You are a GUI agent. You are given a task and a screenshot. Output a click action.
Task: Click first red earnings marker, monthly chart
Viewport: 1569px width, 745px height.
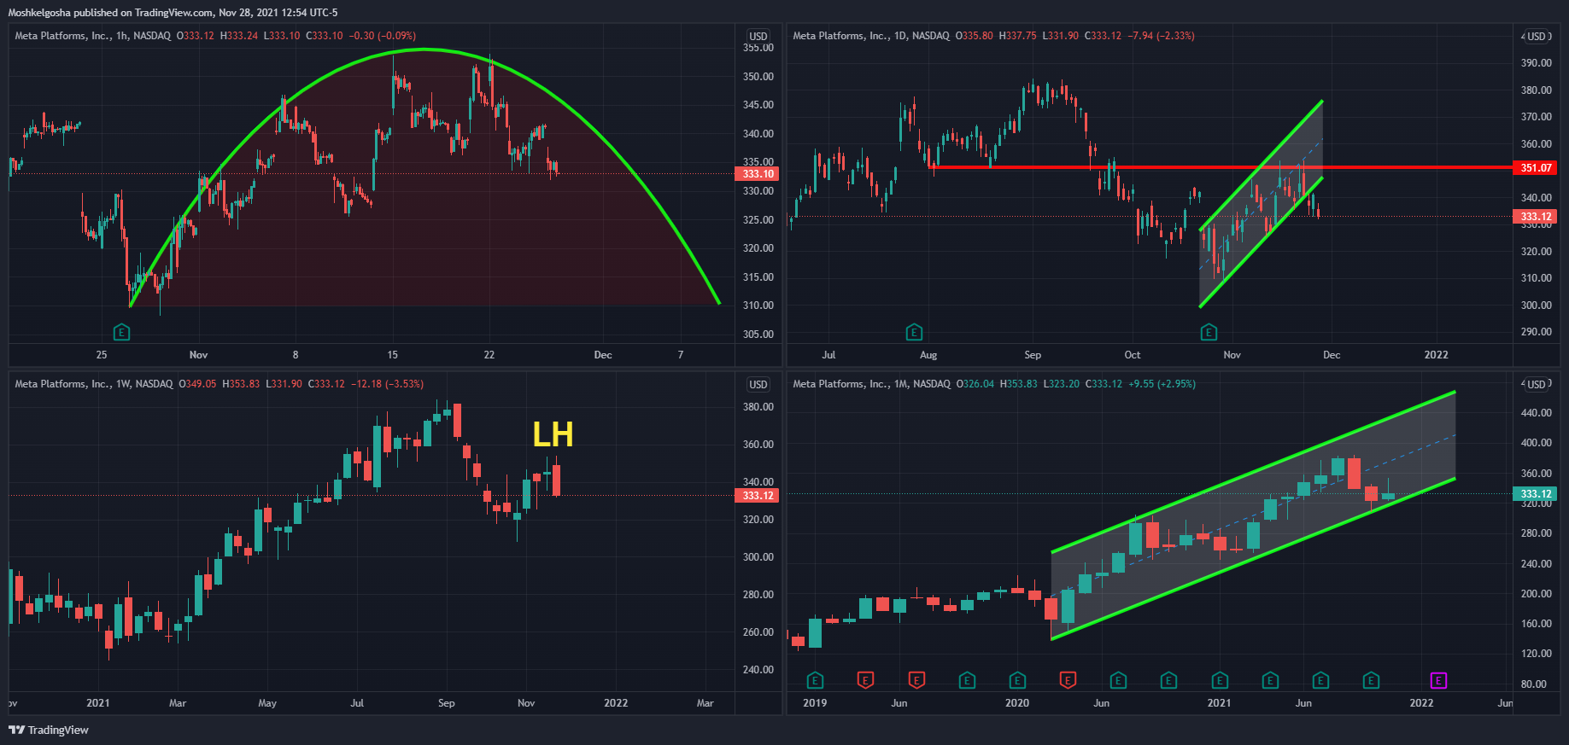[865, 680]
